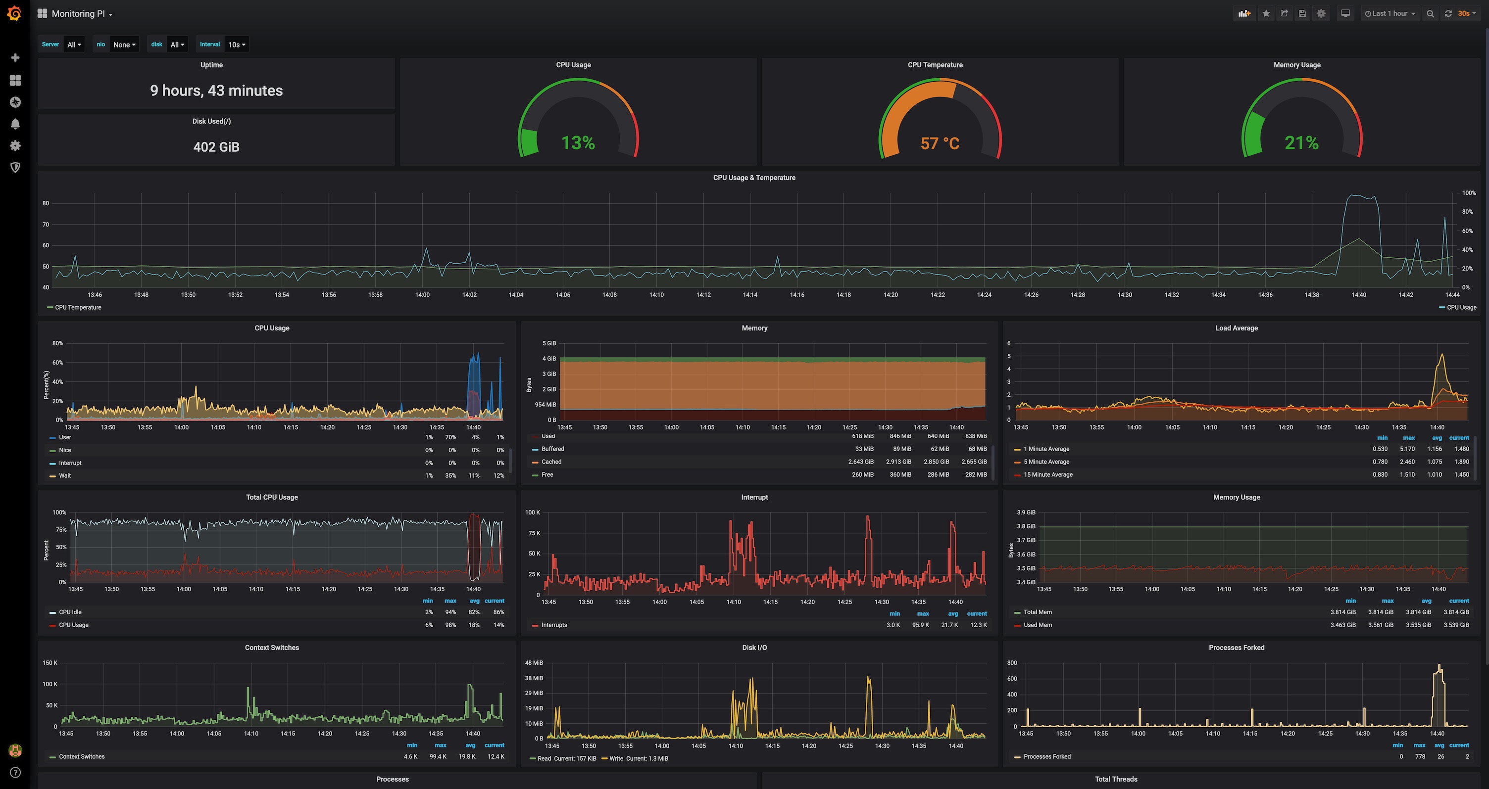Image resolution: width=1489 pixels, height=789 pixels.
Task: Save the dashboard with disk icon
Action: [1302, 13]
